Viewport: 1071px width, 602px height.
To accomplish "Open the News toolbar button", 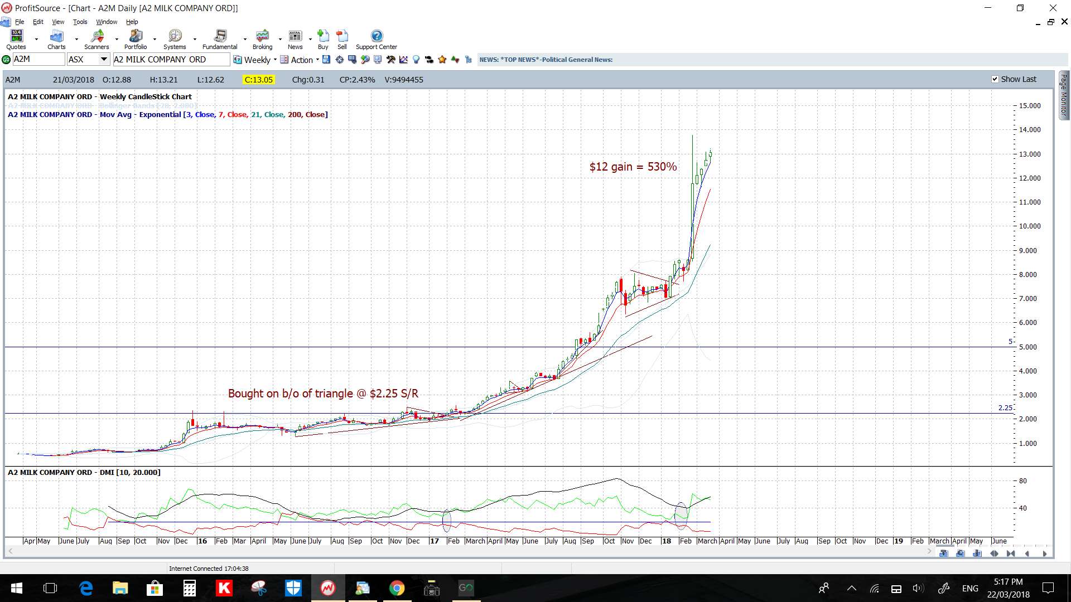I will coord(295,40).
